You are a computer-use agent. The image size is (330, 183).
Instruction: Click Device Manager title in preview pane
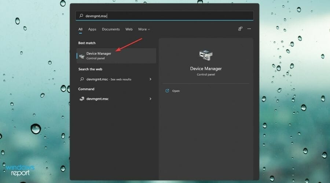tap(206, 68)
